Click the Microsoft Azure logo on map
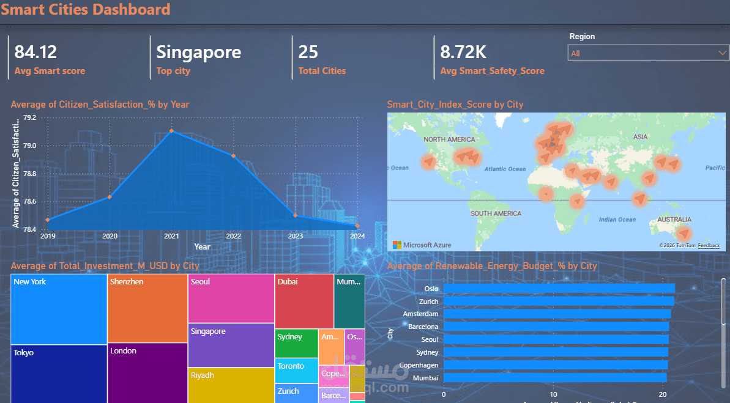This screenshot has height=403, width=730. tap(422, 245)
